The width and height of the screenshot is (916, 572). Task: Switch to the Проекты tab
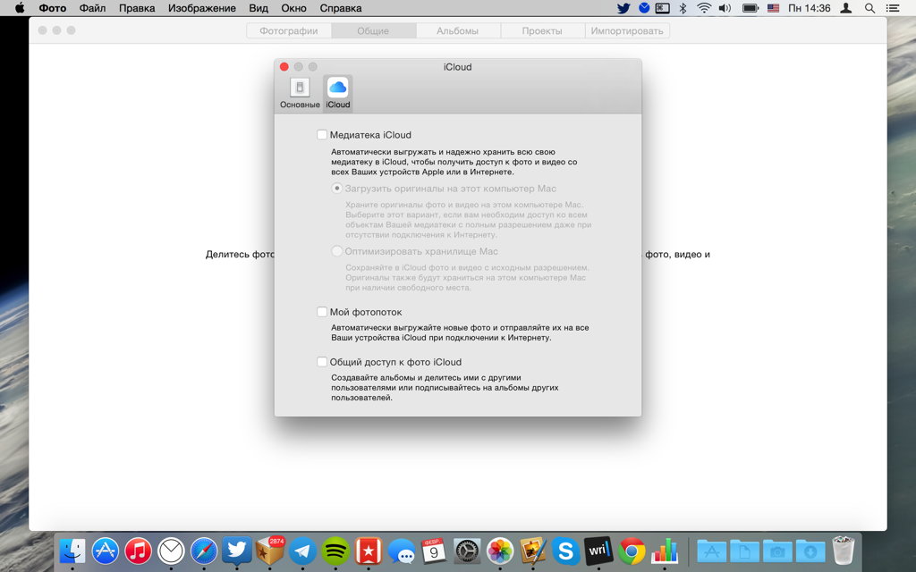coord(542,31)
